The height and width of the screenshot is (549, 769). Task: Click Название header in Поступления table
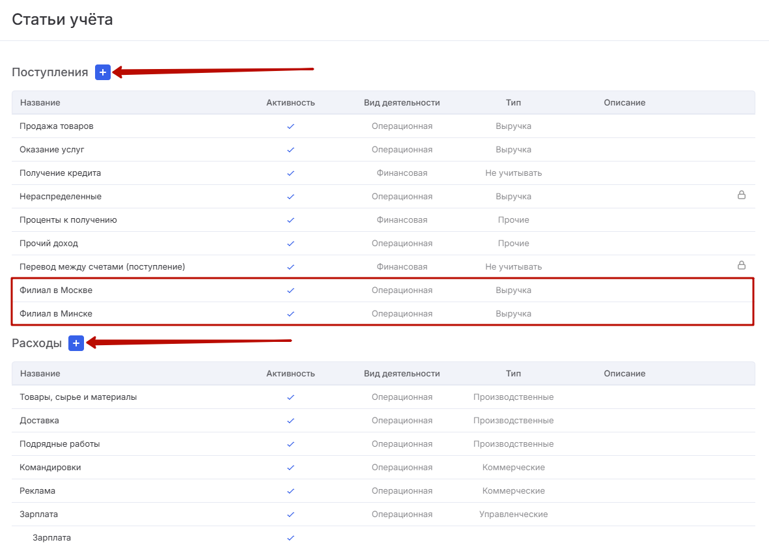pos(40,102)
